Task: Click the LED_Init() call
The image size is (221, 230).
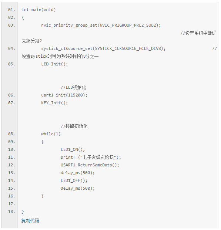Action: click(x=54, y=64)
